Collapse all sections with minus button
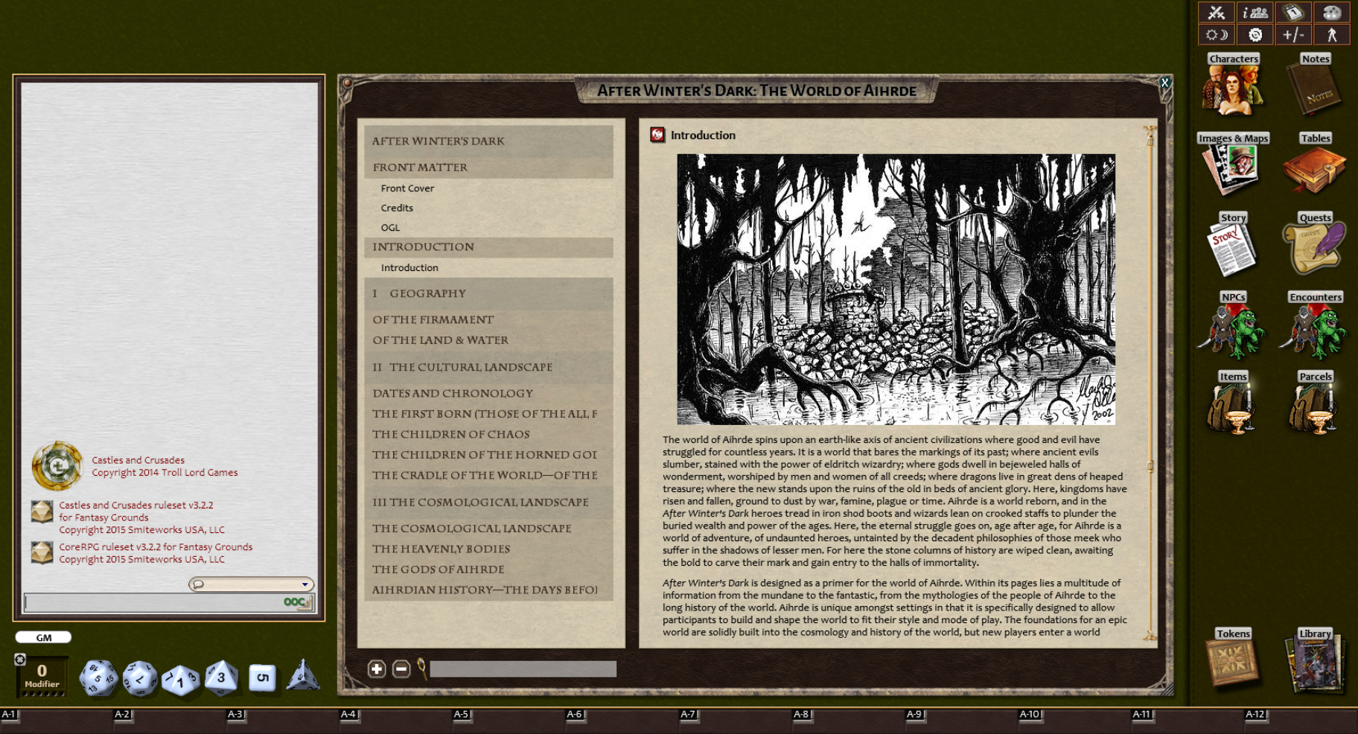The image size is (1358, 734). pos(401,669)
